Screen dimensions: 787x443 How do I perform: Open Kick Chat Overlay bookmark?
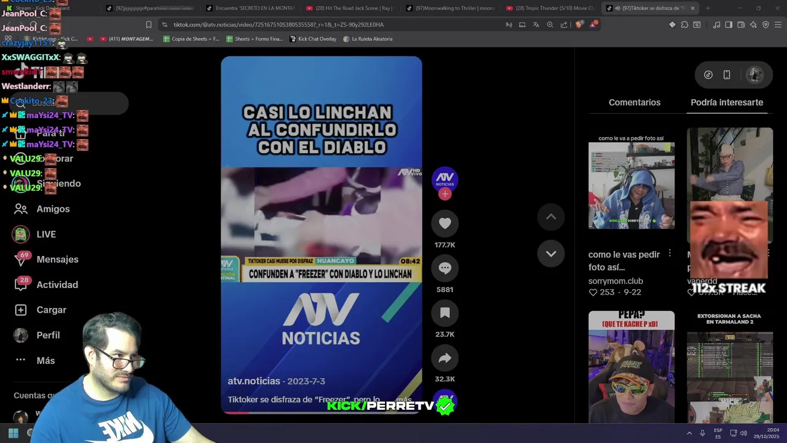[312, 39]
